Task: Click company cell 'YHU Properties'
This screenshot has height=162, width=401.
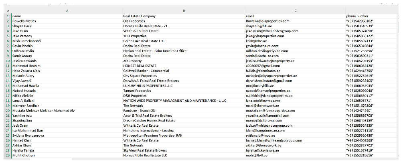Action: [x=184, y=36]
